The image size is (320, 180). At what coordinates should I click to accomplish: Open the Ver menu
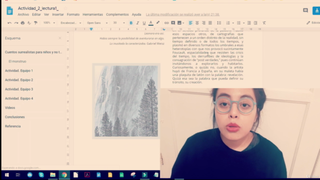pyautogui.click(x=46, y=14)
